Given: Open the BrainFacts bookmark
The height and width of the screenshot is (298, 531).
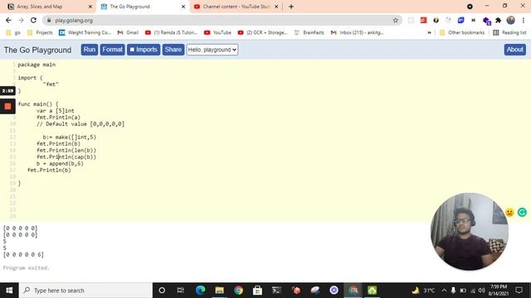Looking at the screenshot, I should tap(309, 32).
